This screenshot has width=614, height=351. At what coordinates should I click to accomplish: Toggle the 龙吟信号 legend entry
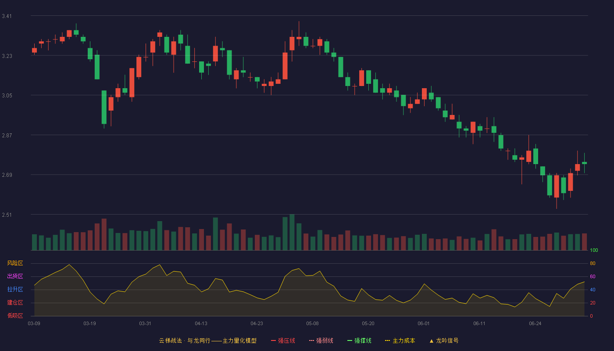[x=444, y=340]
